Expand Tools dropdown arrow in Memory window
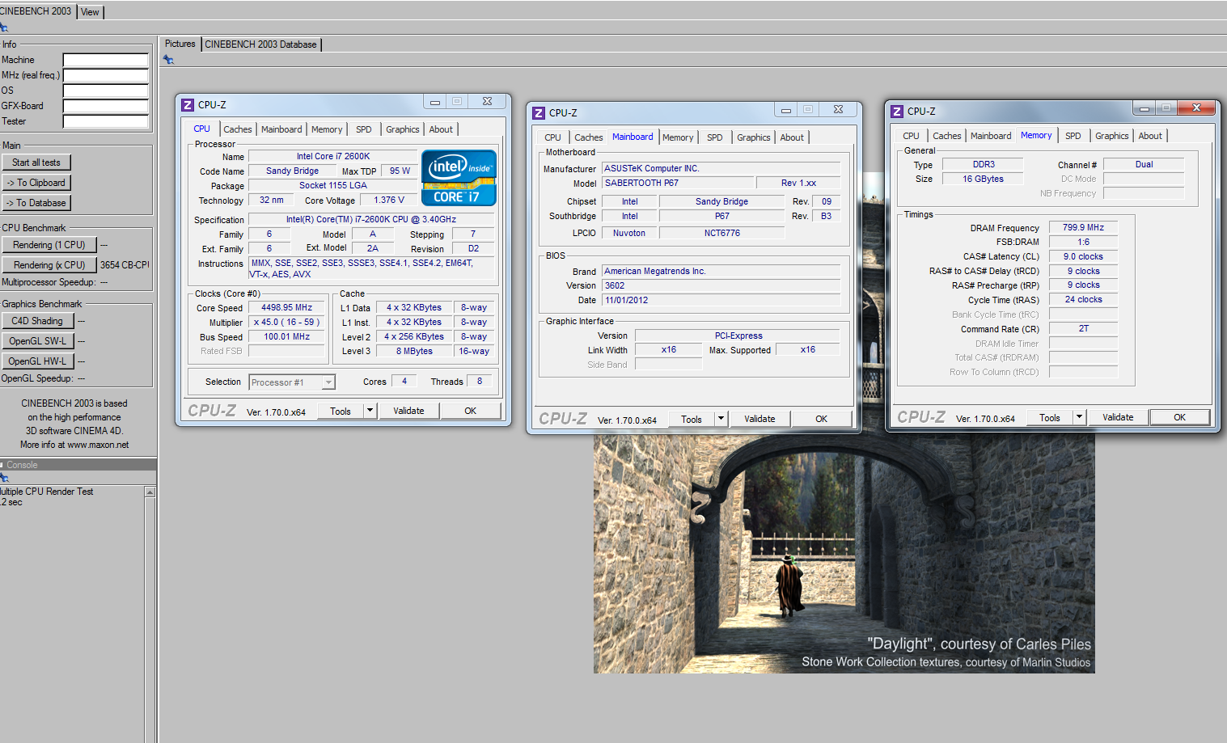This screenshot has height=743, width=1227. pyautogui.click(x=1079, y=417)
